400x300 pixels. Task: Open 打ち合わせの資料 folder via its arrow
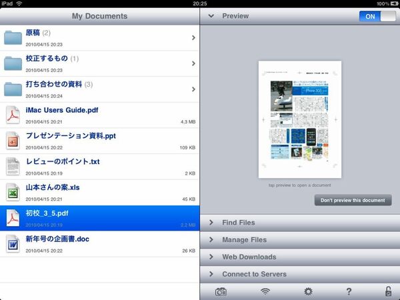point(193,89)
